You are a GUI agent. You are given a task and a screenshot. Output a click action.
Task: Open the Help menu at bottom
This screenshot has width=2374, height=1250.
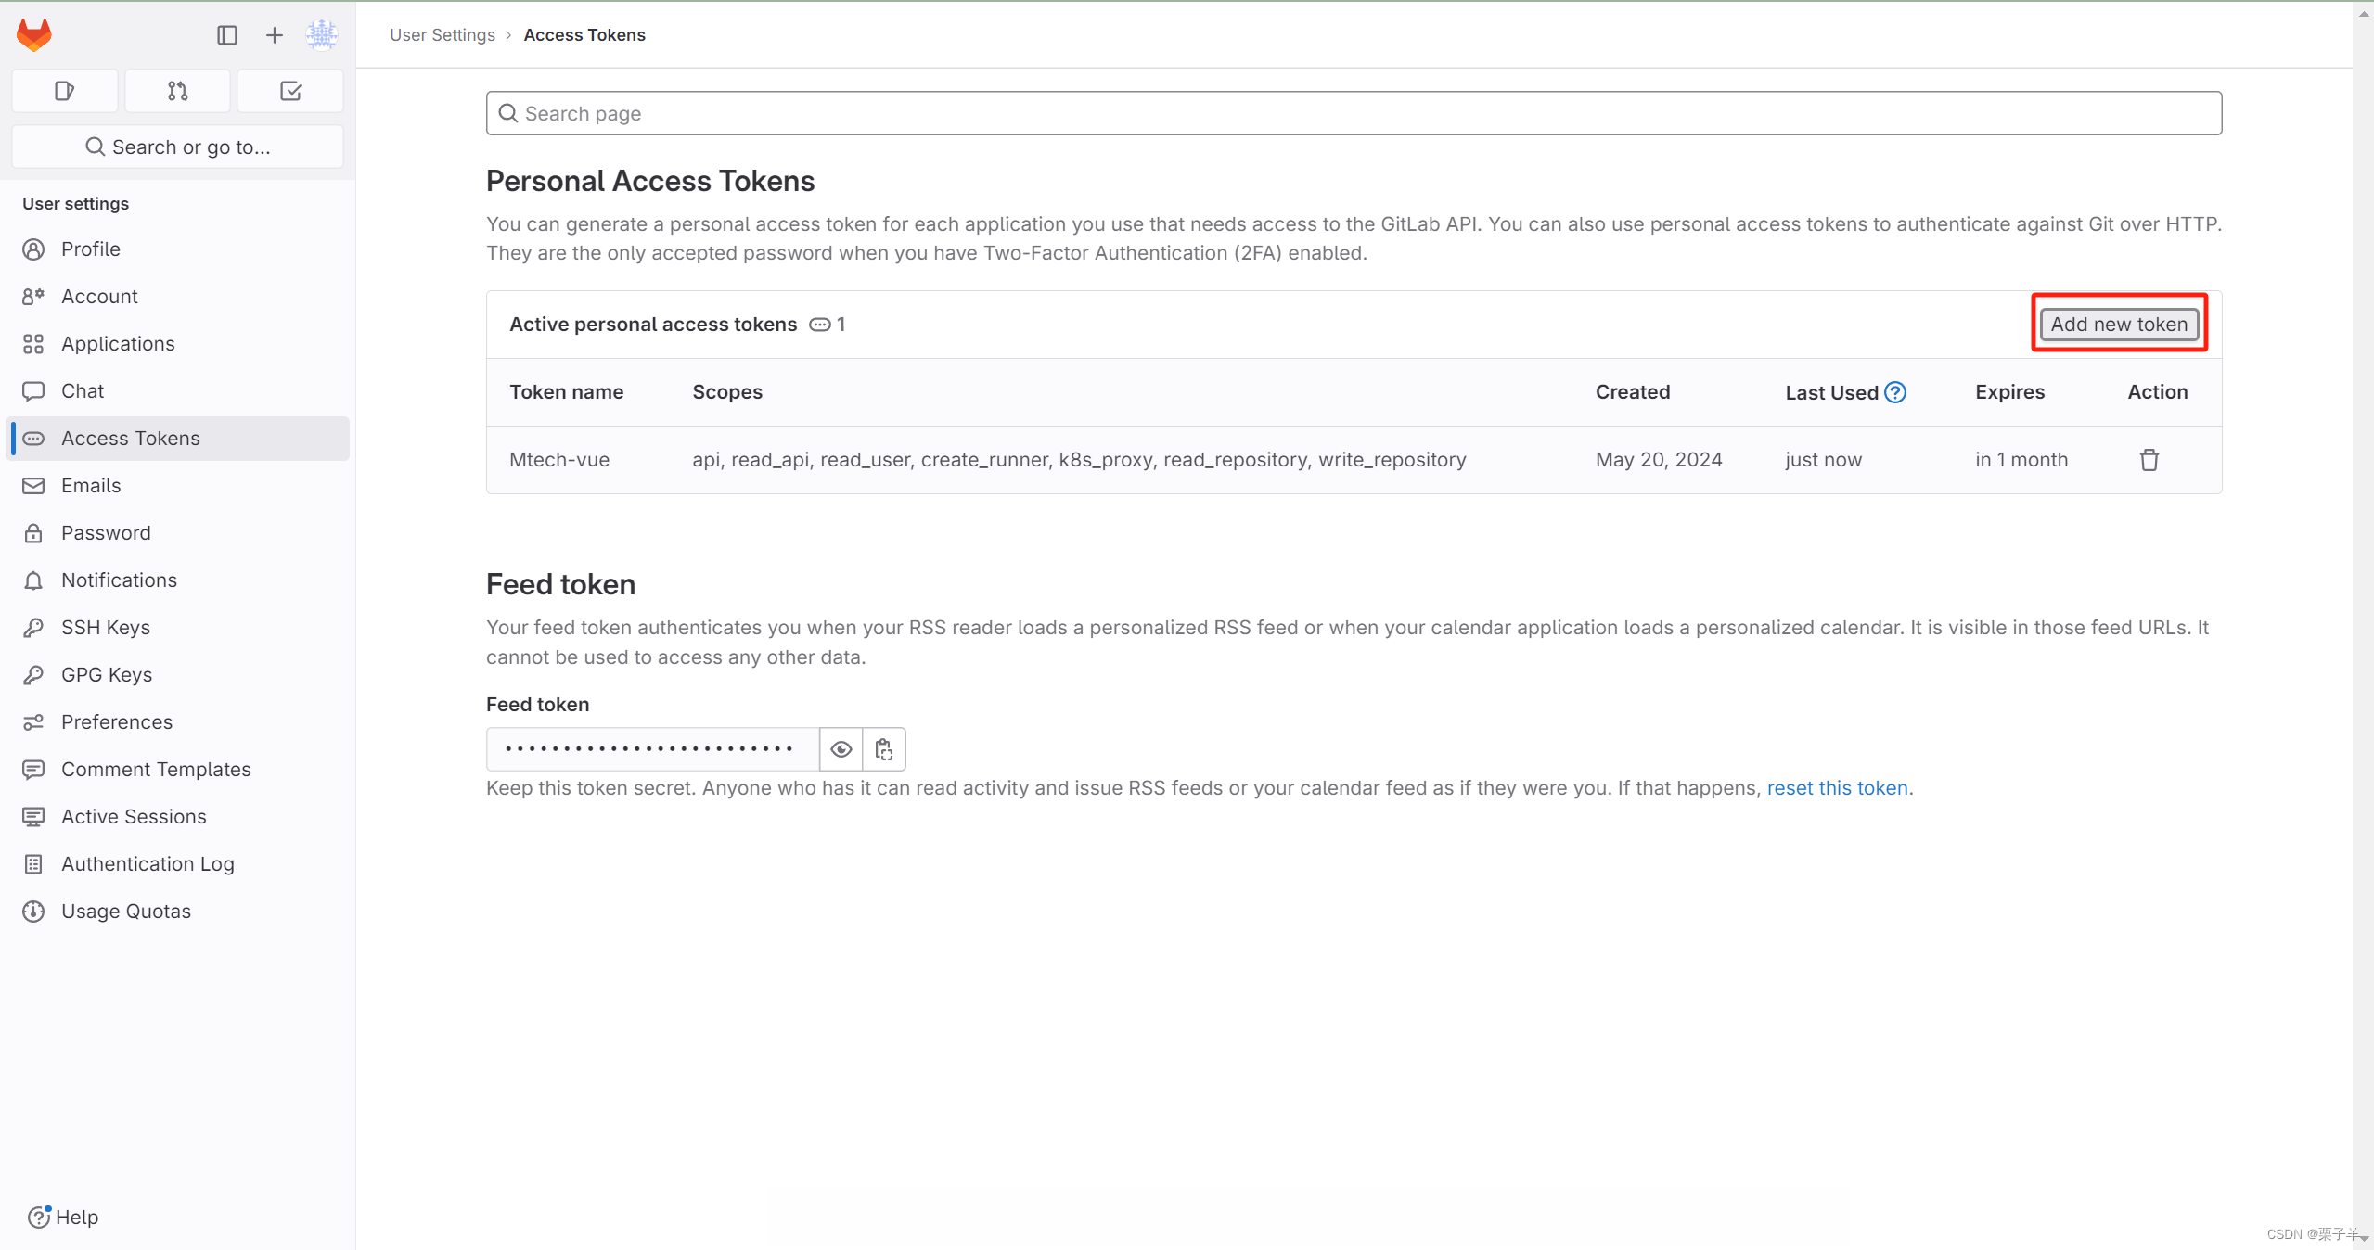tap(63, 1217)
